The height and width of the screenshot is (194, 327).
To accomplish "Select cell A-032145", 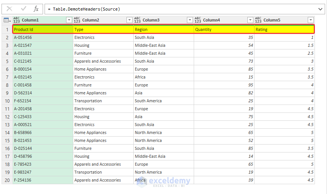I will coord(43,77).
